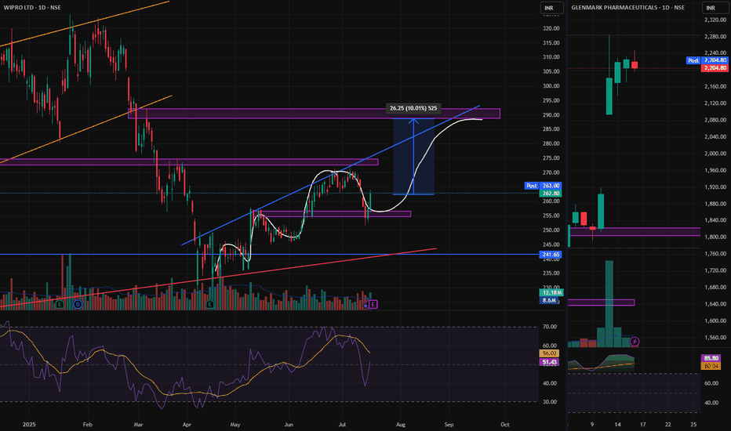Click green earnings E marker in mid-April
This screenshot has height=431, width=731.
click(x=209, y=304)
